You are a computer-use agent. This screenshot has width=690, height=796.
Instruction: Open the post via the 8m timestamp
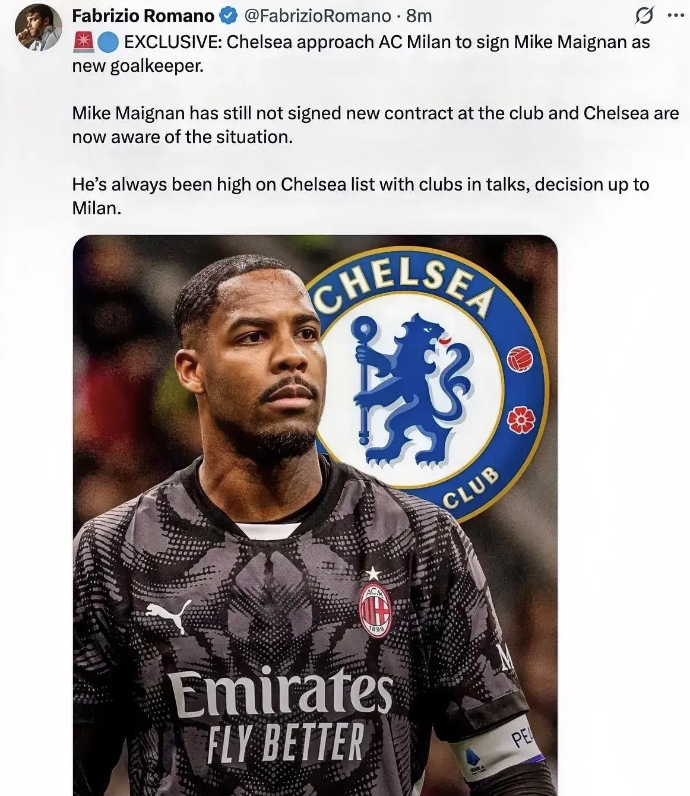pyautogui.click(x=419, y=16)
